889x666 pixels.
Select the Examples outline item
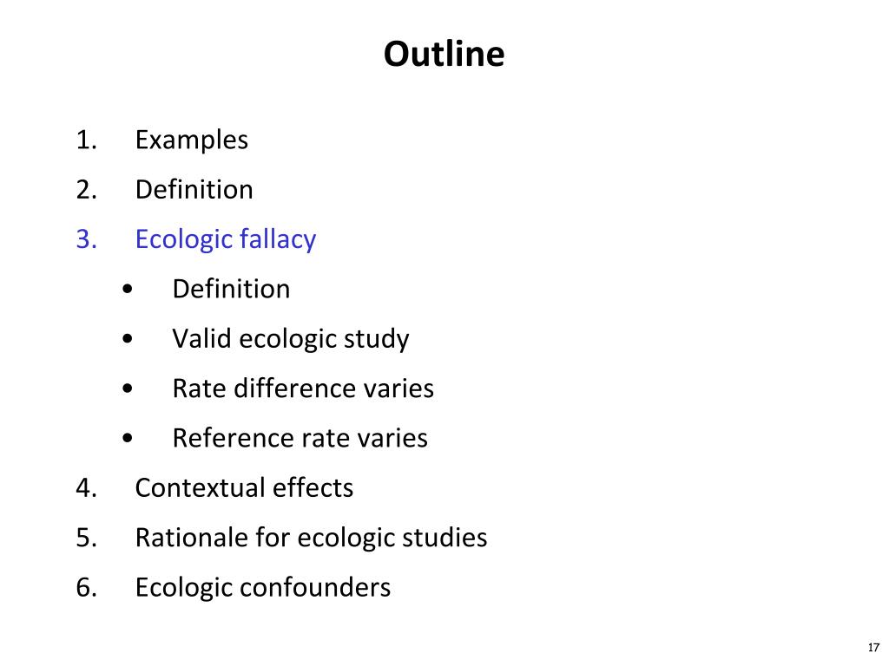[x=192, y=140]
